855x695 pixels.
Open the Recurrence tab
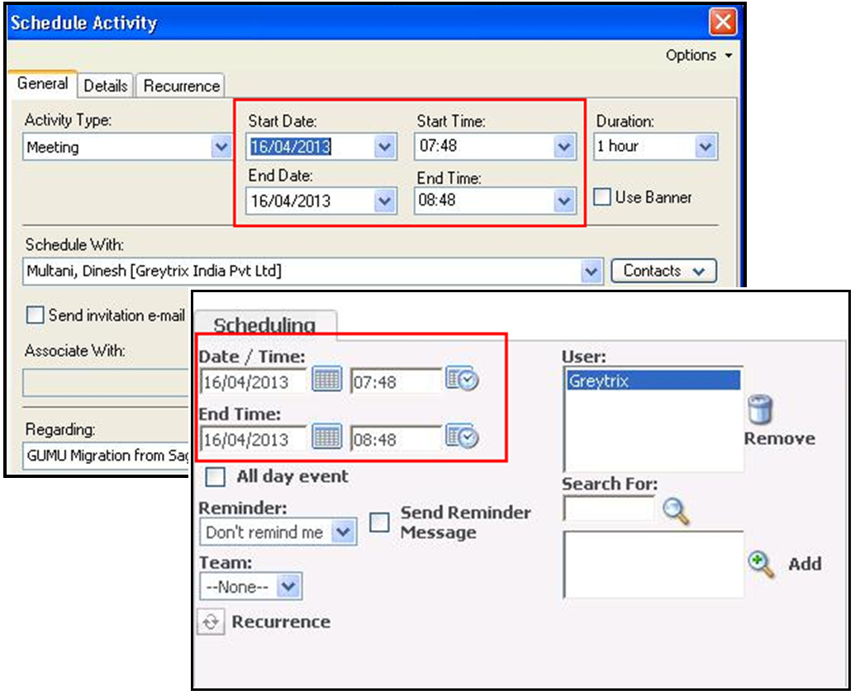click(181, 86)
